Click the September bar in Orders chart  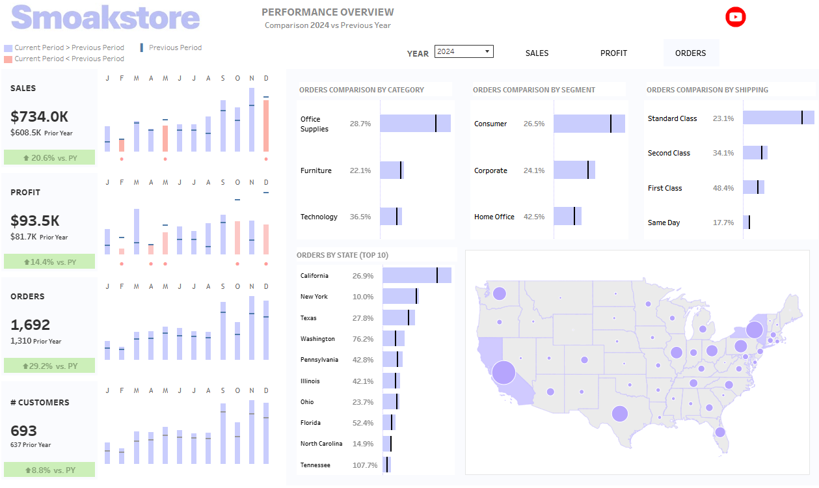(x=223, y=331)
